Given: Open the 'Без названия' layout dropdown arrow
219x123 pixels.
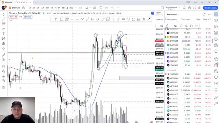Looking at the screenshot, I should click(x=179, y=8).
